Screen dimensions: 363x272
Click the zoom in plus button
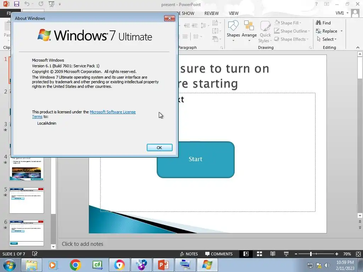pos(337,254)
